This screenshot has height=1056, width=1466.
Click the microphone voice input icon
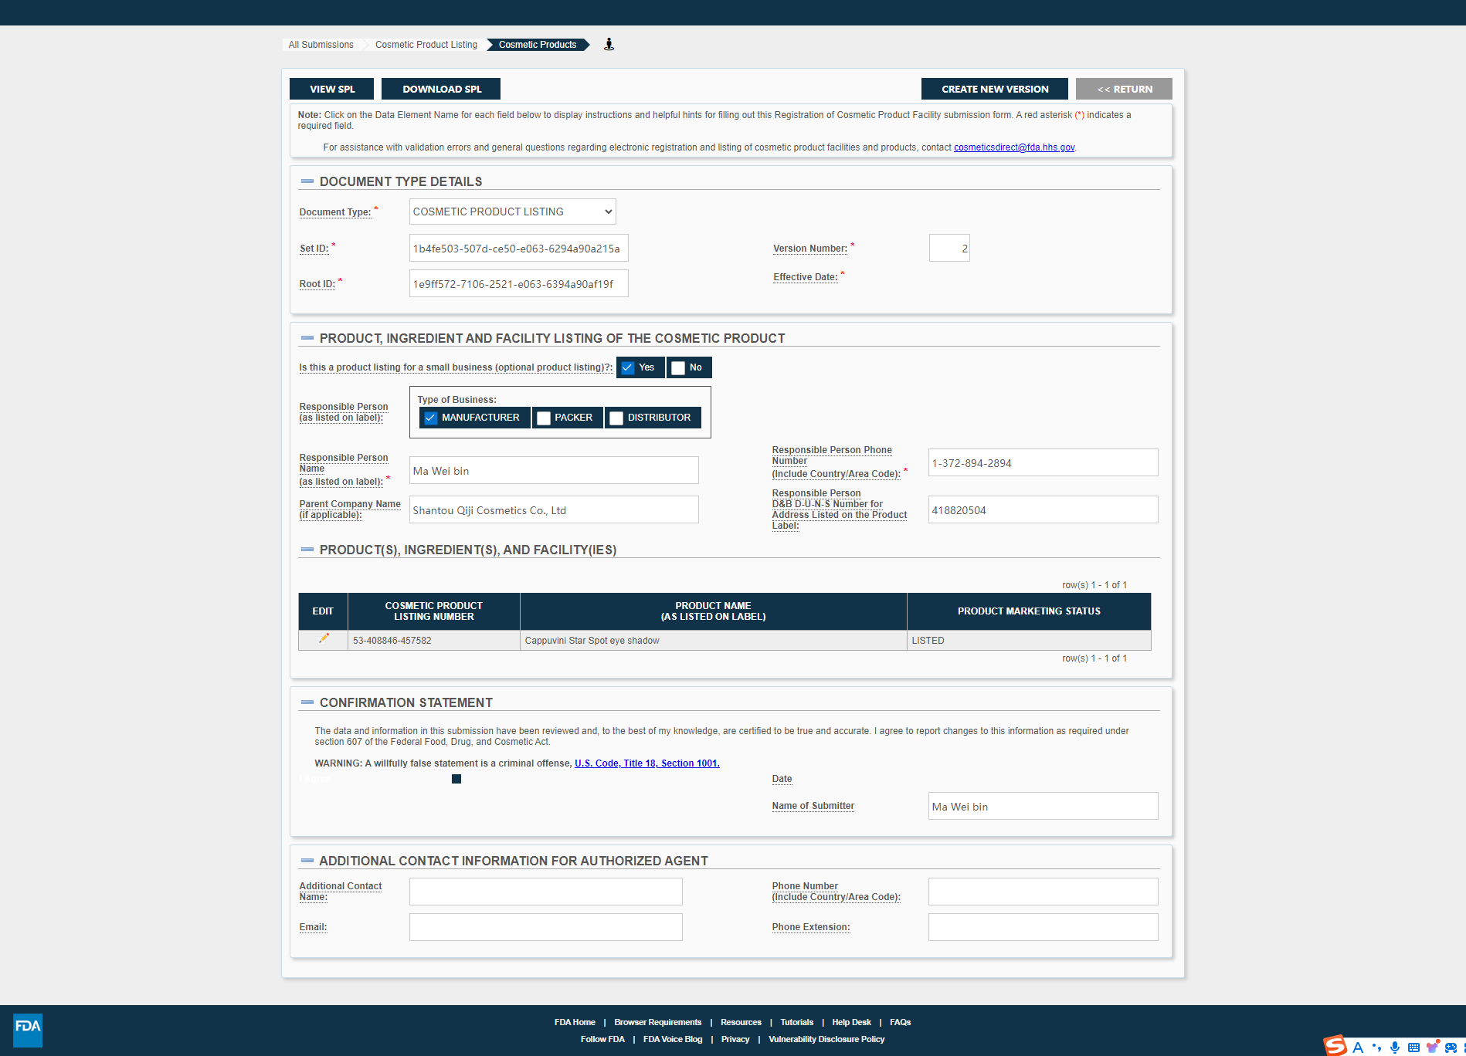coord(1395,1048)
